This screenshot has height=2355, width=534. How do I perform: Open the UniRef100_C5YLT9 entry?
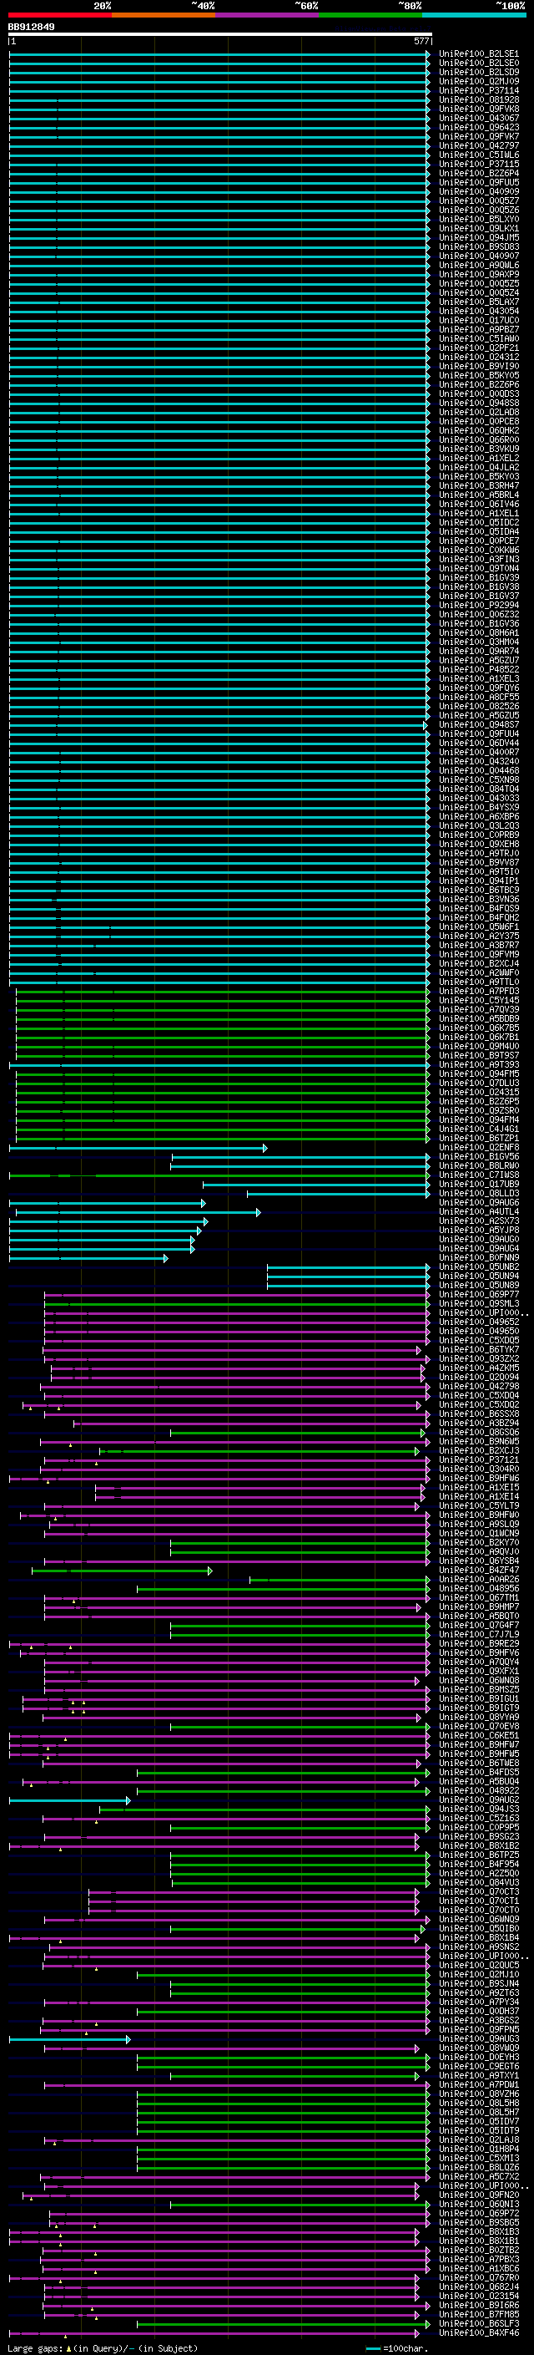click(478, 1505)
